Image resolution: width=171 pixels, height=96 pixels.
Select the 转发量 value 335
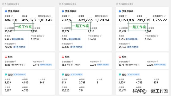[x=156, y=82]
